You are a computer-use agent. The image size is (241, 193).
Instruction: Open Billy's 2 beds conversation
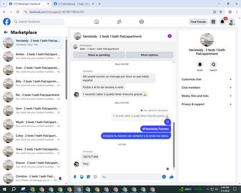click(32, 83)
